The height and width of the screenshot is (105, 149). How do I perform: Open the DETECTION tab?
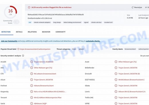[x=6, y=32]
